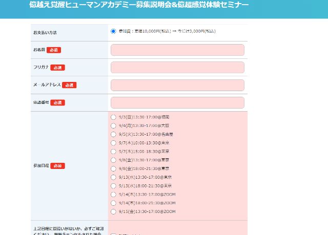Click the seminar title header text
Viewport: 328px width, 235px height.
pos(139,5)
